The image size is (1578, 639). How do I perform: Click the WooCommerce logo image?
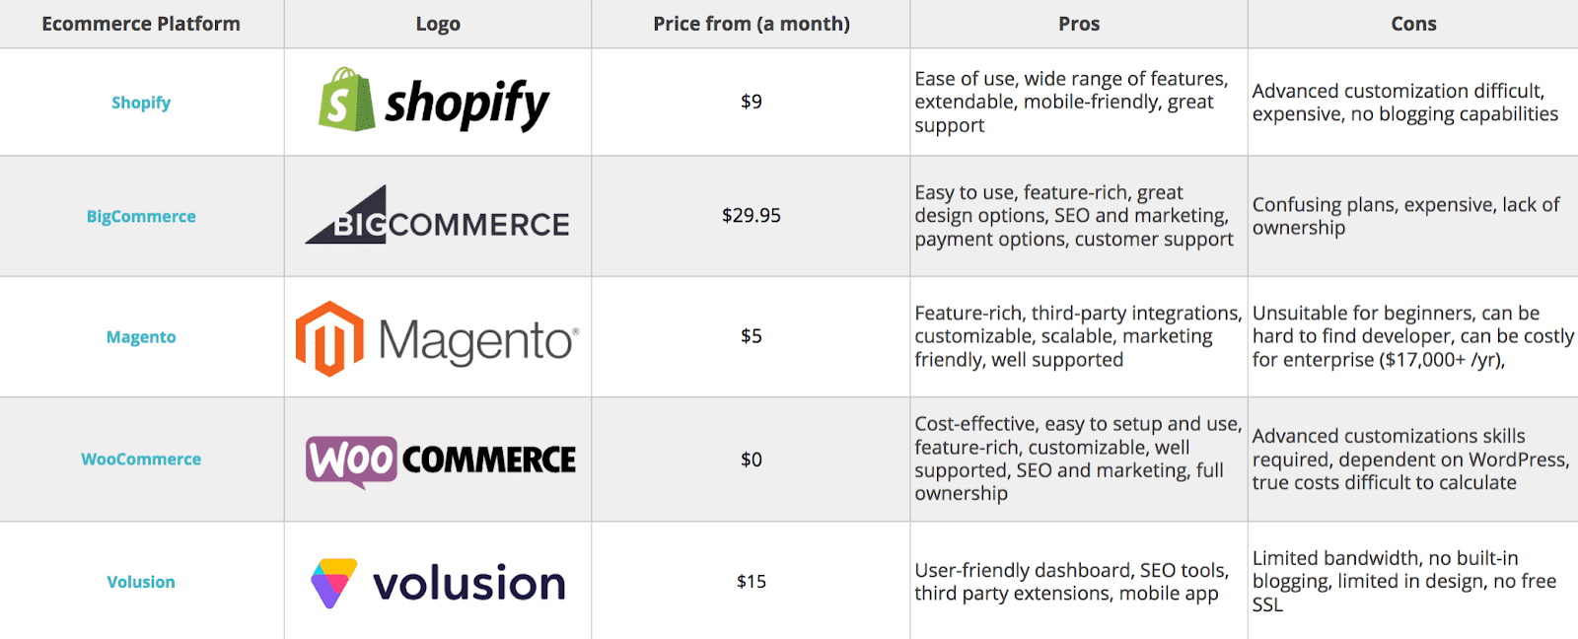(x=440, y=461)
